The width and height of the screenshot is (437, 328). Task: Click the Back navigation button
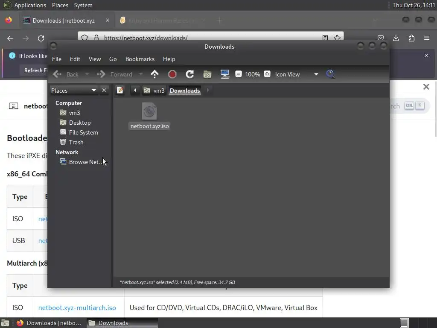66,74
